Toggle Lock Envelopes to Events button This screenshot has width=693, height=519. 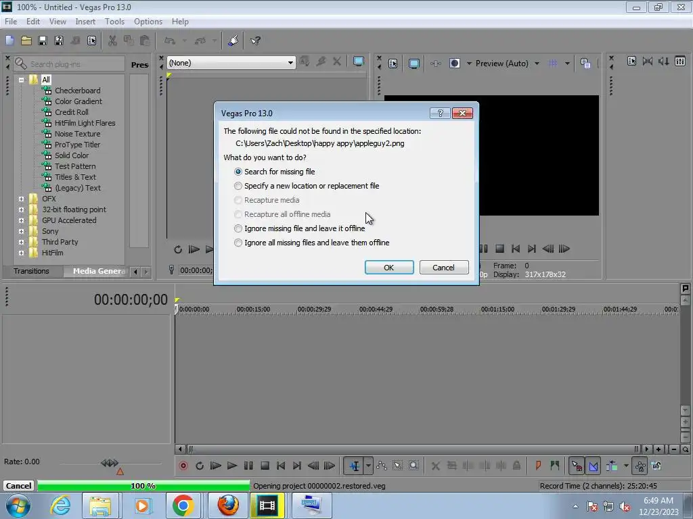tap(640, 466)
